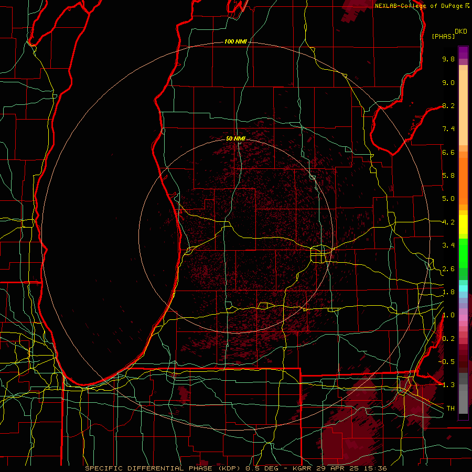Select the 4.2 value on color scale
The image size is (472, 472).
click(x=448, y=222)
